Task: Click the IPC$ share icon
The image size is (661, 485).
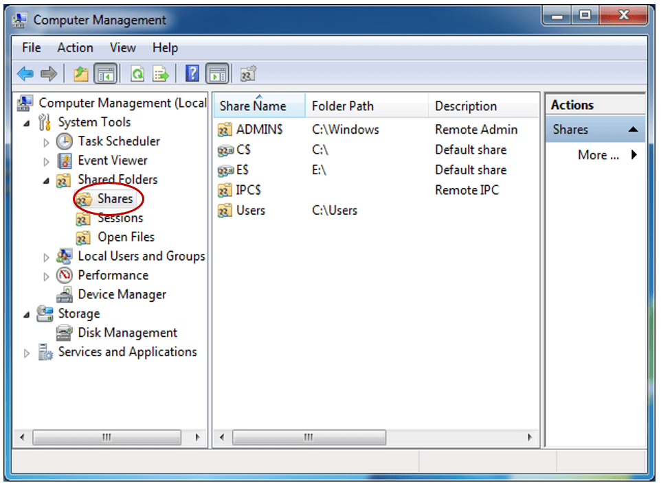Action: [x=225, y=190]
